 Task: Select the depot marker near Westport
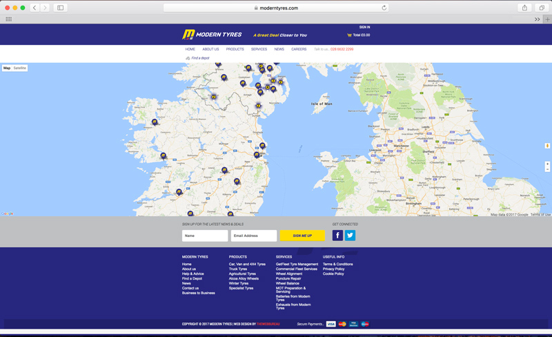155,122
